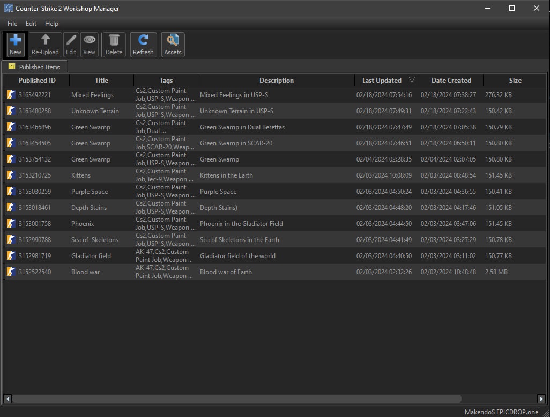The image size is (550, 417).
Task: Click the row icon for item 3163480258
Action: tap(11, 111)
